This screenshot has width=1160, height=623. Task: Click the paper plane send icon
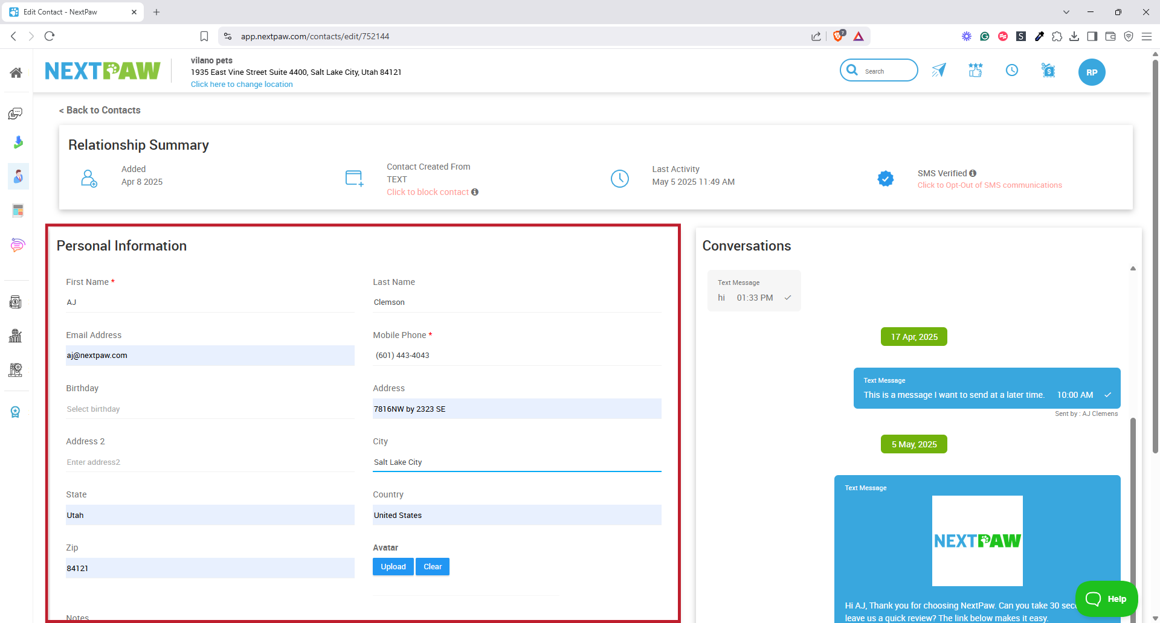[x=938, y=71]
